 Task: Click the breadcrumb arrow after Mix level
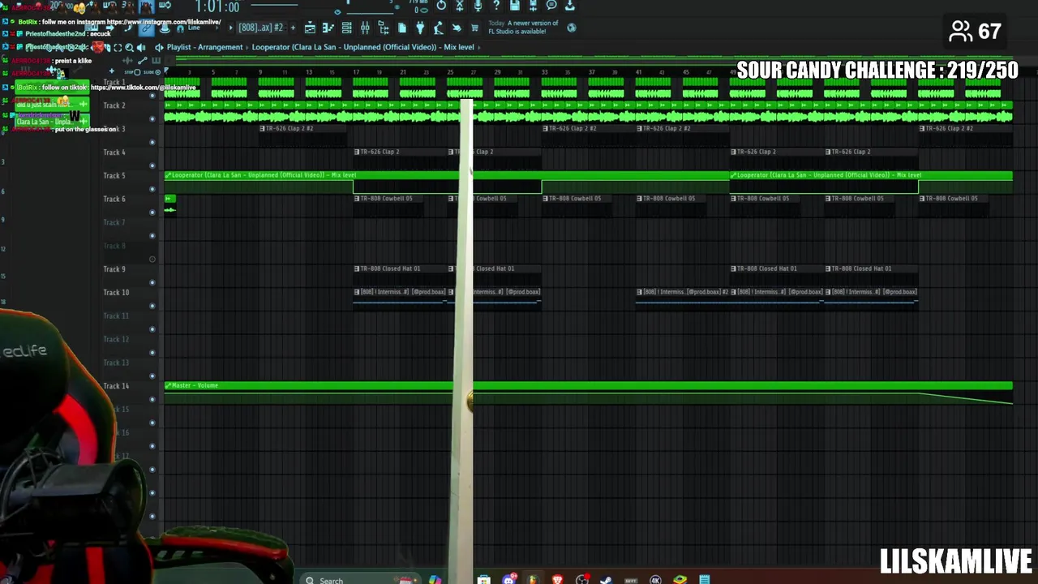[479, 47]
